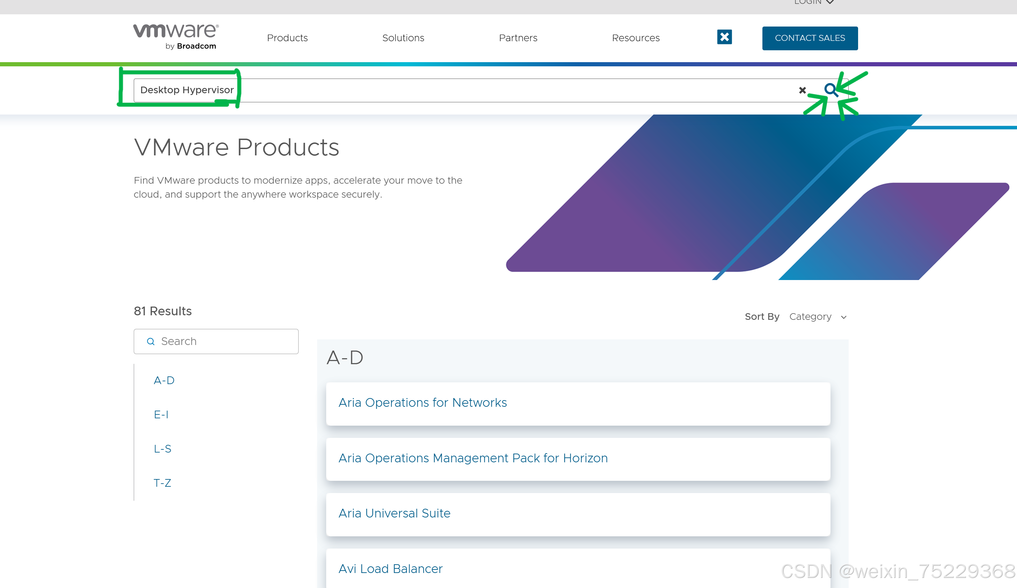Open Avi Load Balancer product
This screenshot has height=588, width=1017.
(390, 569)
